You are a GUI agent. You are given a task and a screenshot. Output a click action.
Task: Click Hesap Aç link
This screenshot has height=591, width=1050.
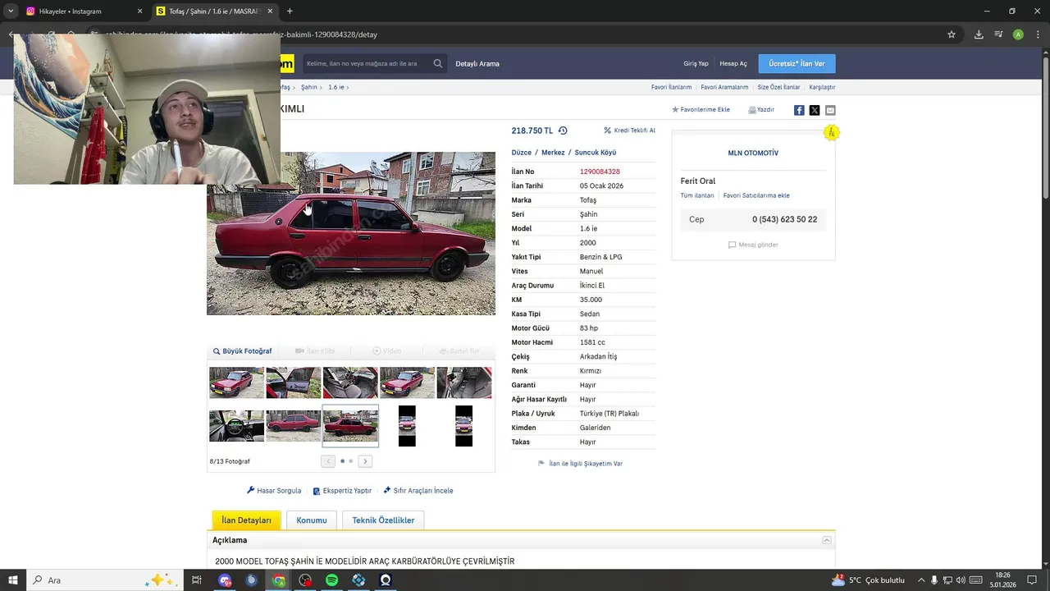click(733, 63)
